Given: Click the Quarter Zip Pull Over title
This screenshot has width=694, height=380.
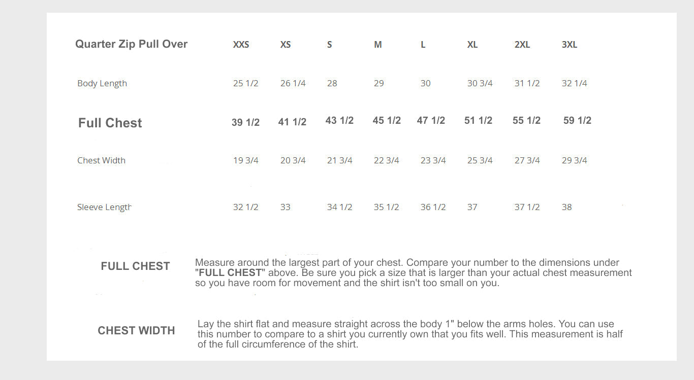Looking at the screenshot, I should (x=131, y=44).
